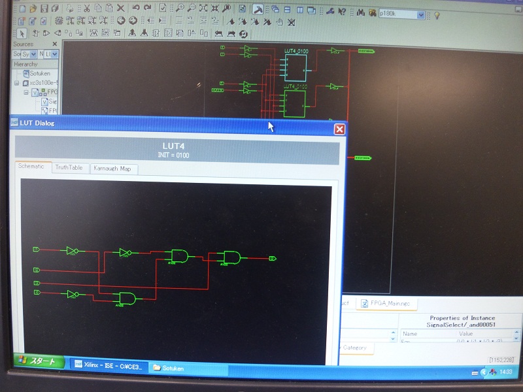This screenshot has width=523, height=392.
Task: Click the Windows Start button
Action: [x=39, y=361]
